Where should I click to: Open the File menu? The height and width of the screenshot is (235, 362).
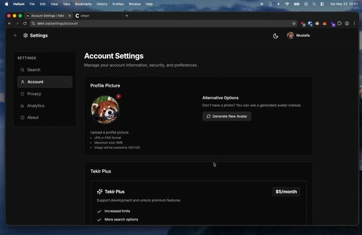coord(32,4)
